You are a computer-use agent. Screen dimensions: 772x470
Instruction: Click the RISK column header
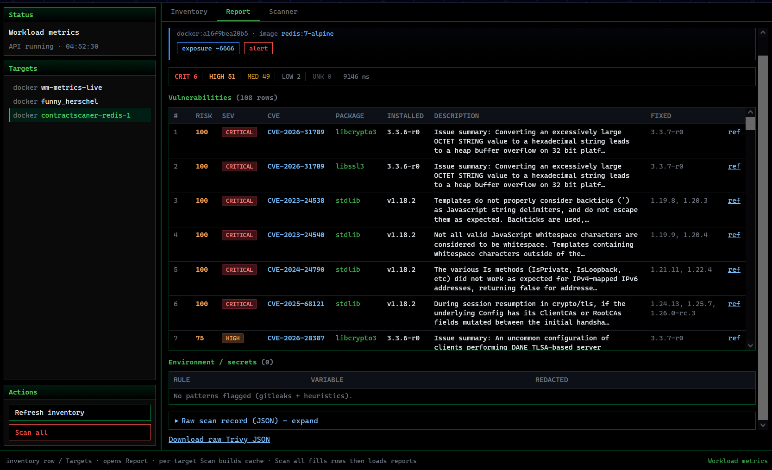[204, 116]
